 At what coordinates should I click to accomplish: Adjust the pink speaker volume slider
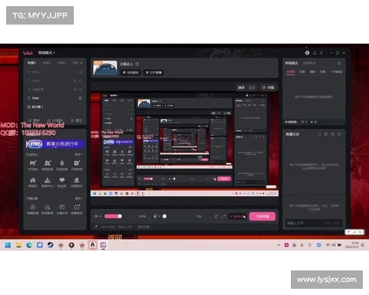[113, 216]
